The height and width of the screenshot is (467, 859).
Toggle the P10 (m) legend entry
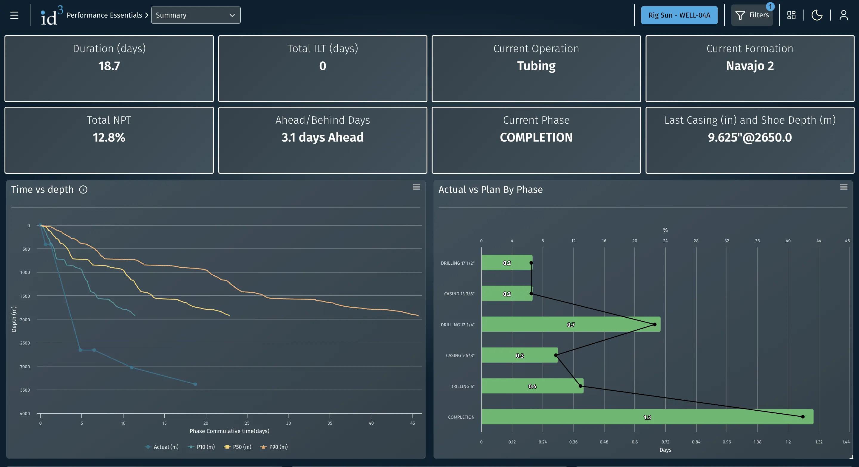click(x=201, y=447)
